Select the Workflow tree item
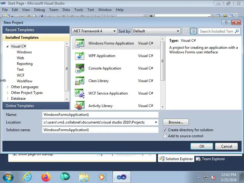The height and width of the screenshot is (183, 244). [25, 81]
